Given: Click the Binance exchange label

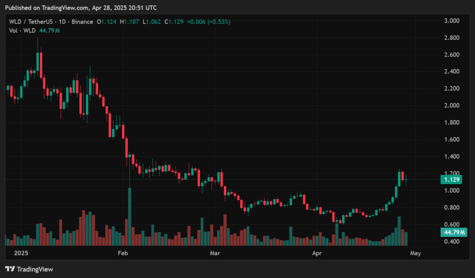Looking at the screenshot, I should (83, 22).
